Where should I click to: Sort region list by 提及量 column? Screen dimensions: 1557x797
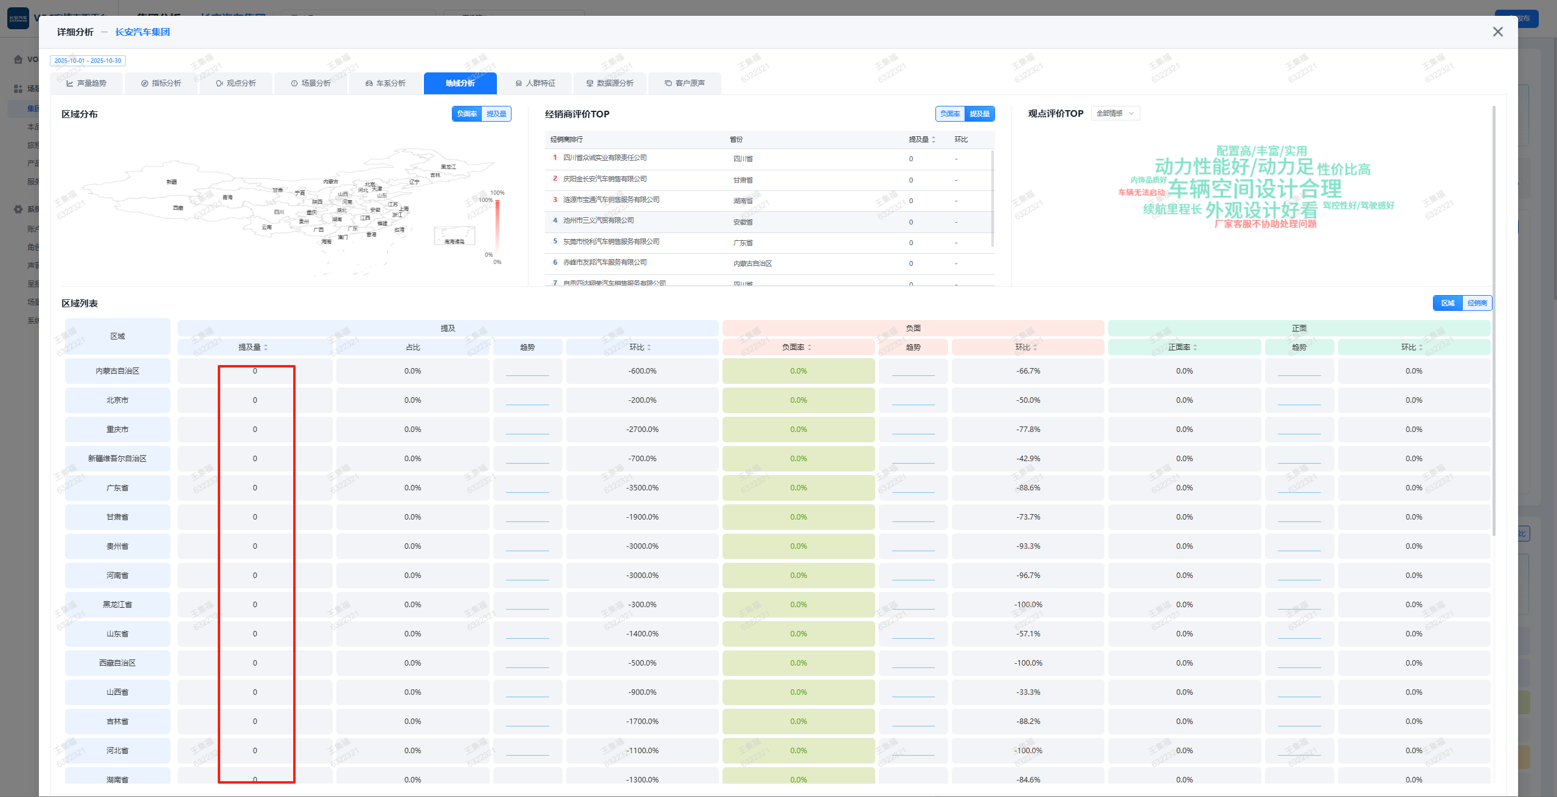pos(253,347)
